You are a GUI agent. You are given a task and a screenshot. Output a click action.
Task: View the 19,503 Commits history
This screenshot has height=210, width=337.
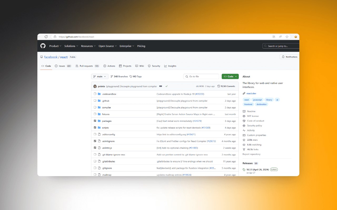[x=226, y=86]
